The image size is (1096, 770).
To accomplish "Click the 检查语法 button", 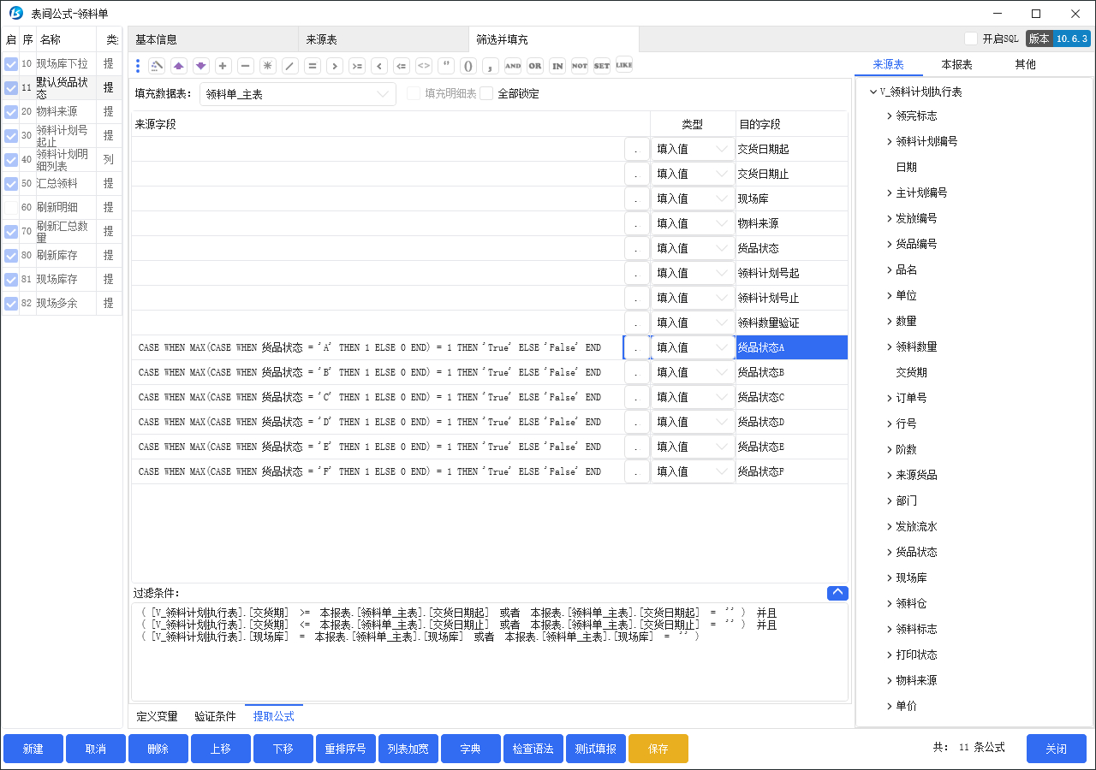I will pyautogui.click(x=533, y=749).
